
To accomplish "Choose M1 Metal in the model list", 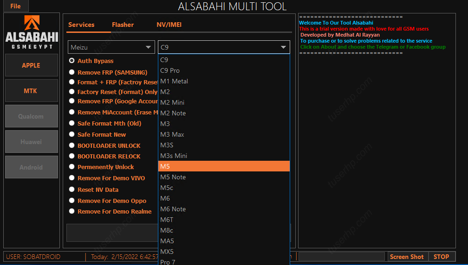I will pyautogui.click(x=224, y=81).
